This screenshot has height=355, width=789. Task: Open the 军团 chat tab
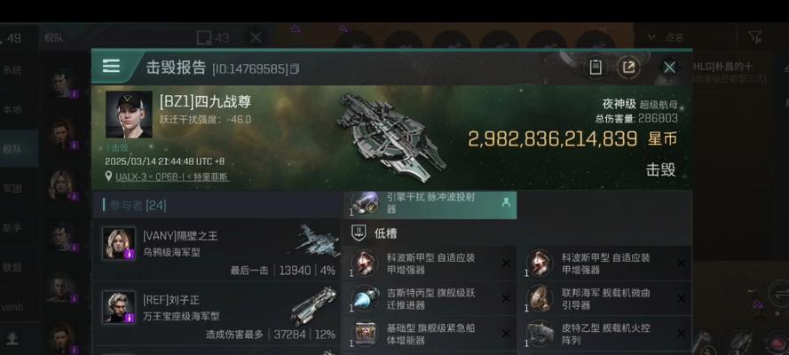12,187
